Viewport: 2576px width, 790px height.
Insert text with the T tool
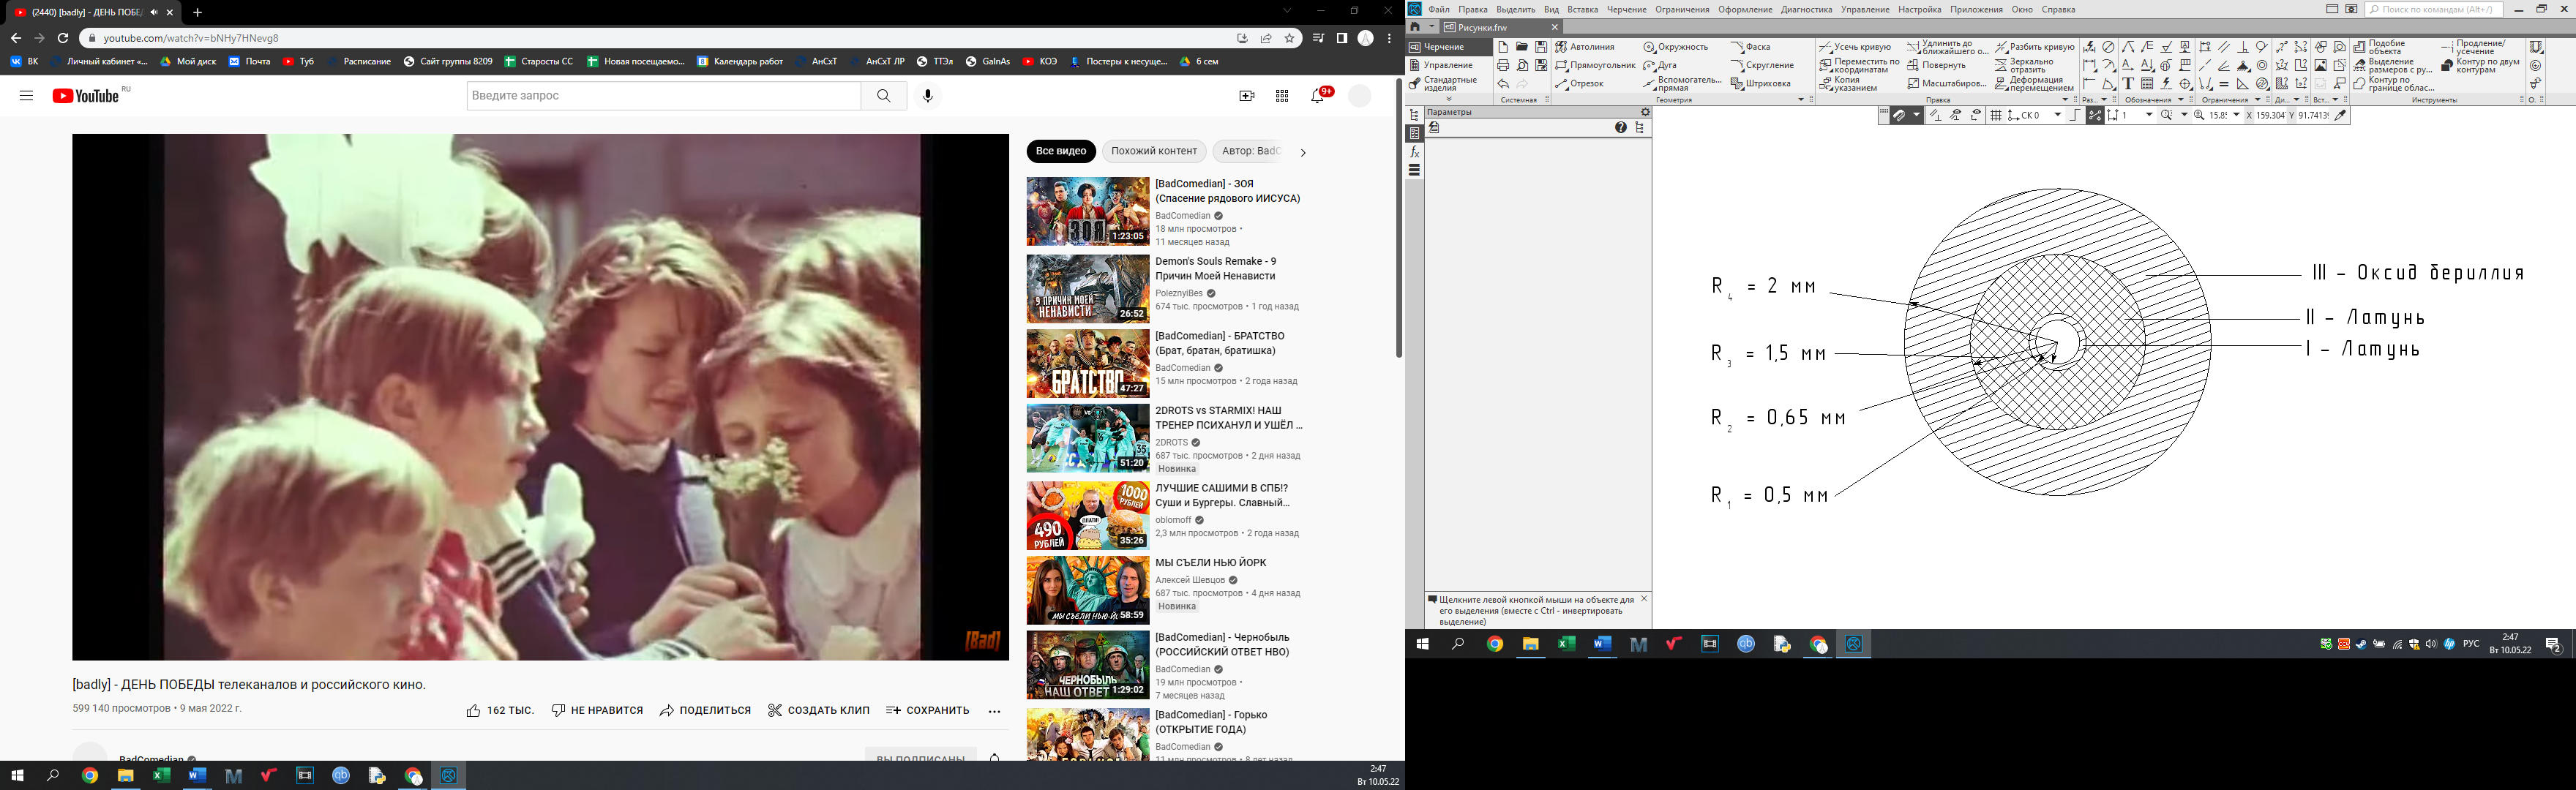[2128, 84]
